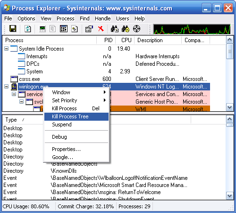Click the Process Explorer title bar icon
The image size is (236, 213).
click(7, 8)
